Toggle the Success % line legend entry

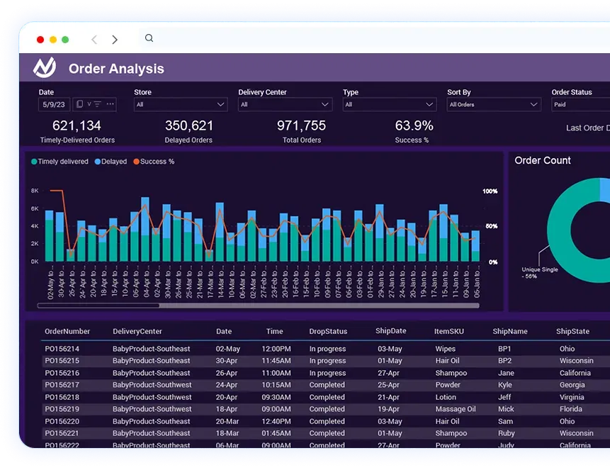coord(153,162)
